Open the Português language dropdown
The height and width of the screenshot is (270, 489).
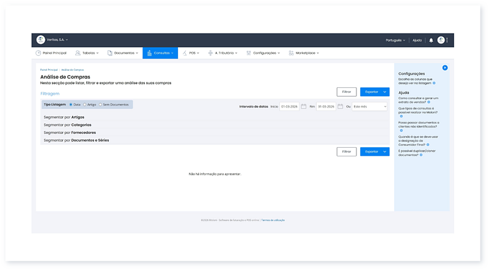tap(395, 40)
